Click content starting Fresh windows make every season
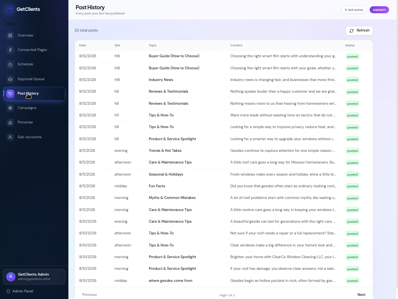Screen dimensions: 398x299 (x=283, y=174)
